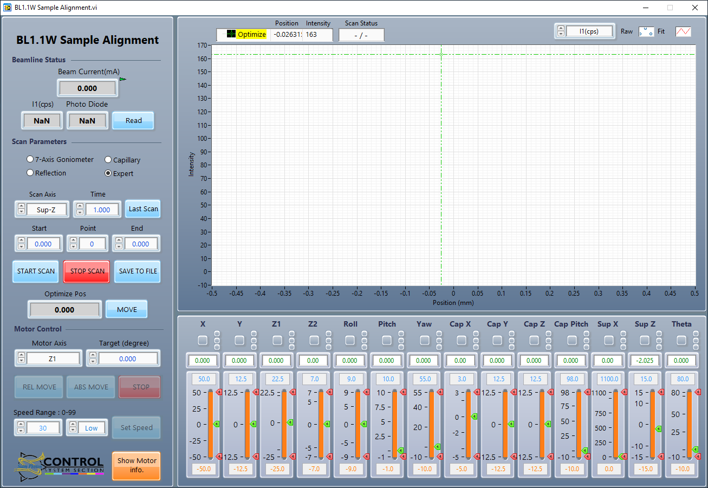Click the MOVE button
The width and height of the screenshot is (708, 488).
[x=127, y=309]
